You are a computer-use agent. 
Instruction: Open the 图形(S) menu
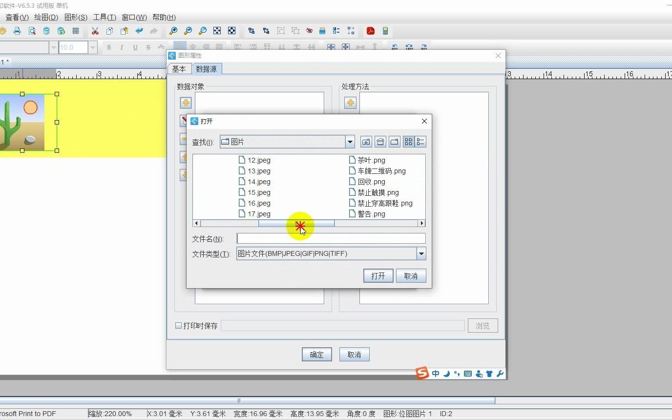tap(76, 17)
